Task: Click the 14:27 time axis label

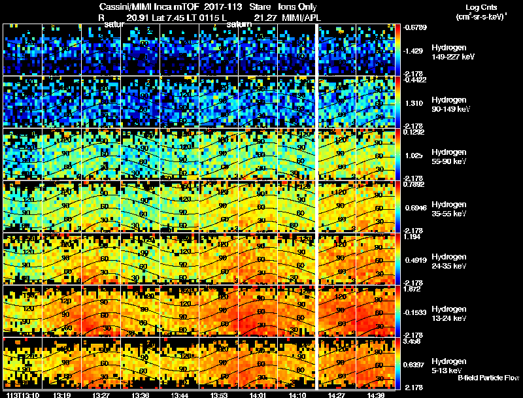Action: (x=337, y=395)
